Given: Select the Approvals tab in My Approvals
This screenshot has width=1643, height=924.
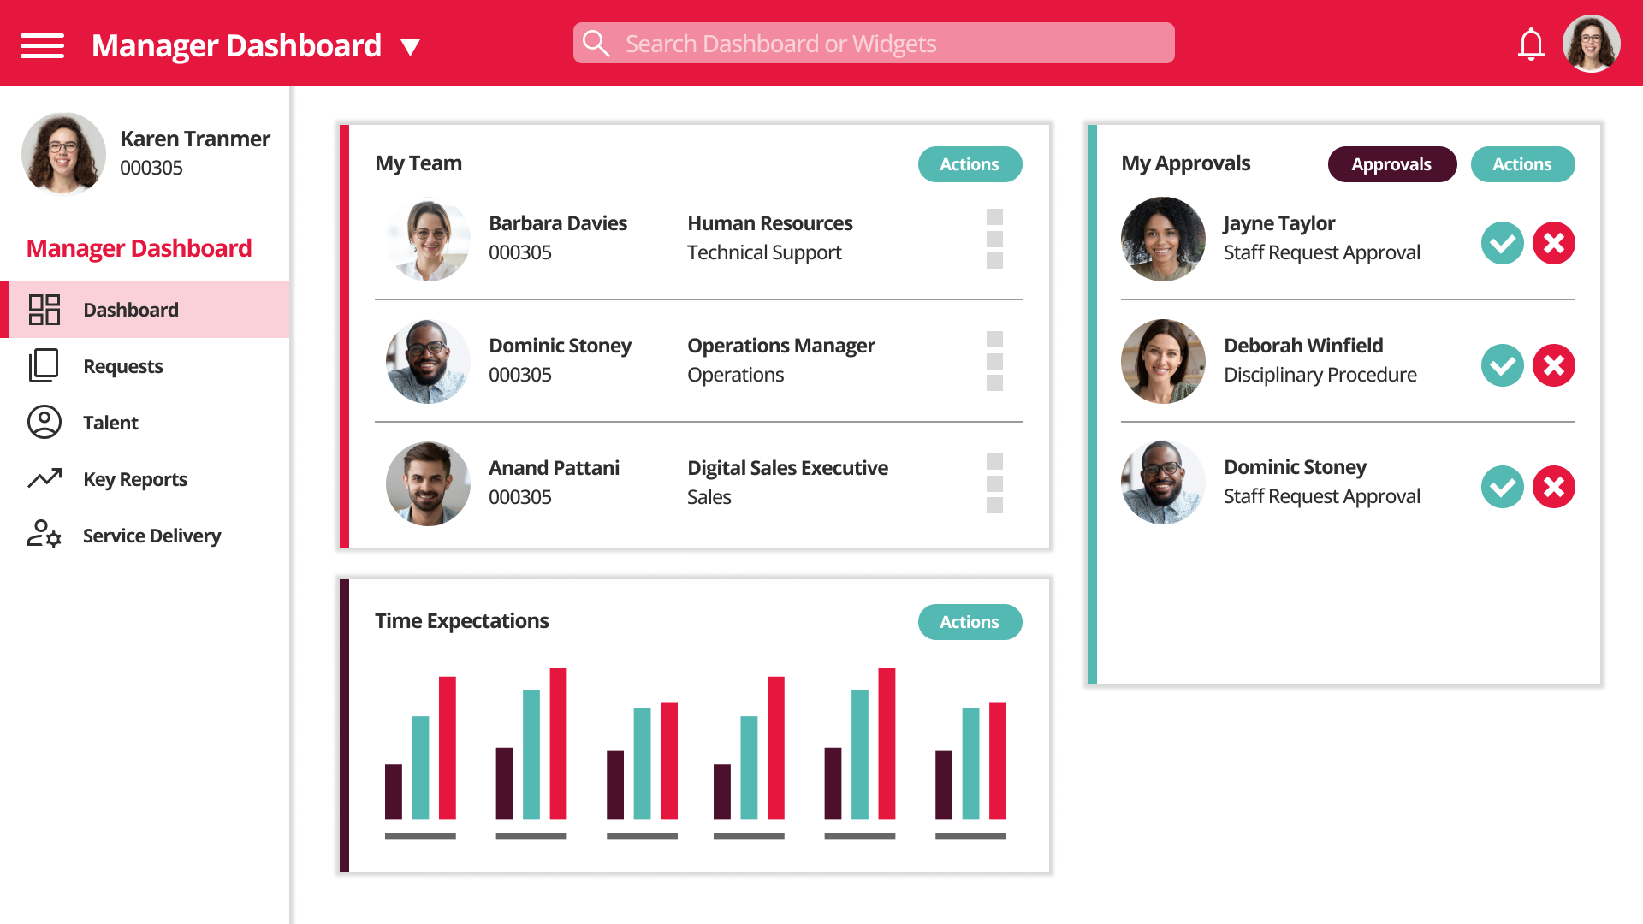Looking at the screenshot, I should pyautogui.click(x=1391, y=163).
